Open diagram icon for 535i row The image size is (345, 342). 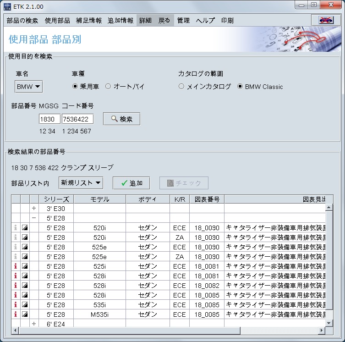click(x=25, y=304)
